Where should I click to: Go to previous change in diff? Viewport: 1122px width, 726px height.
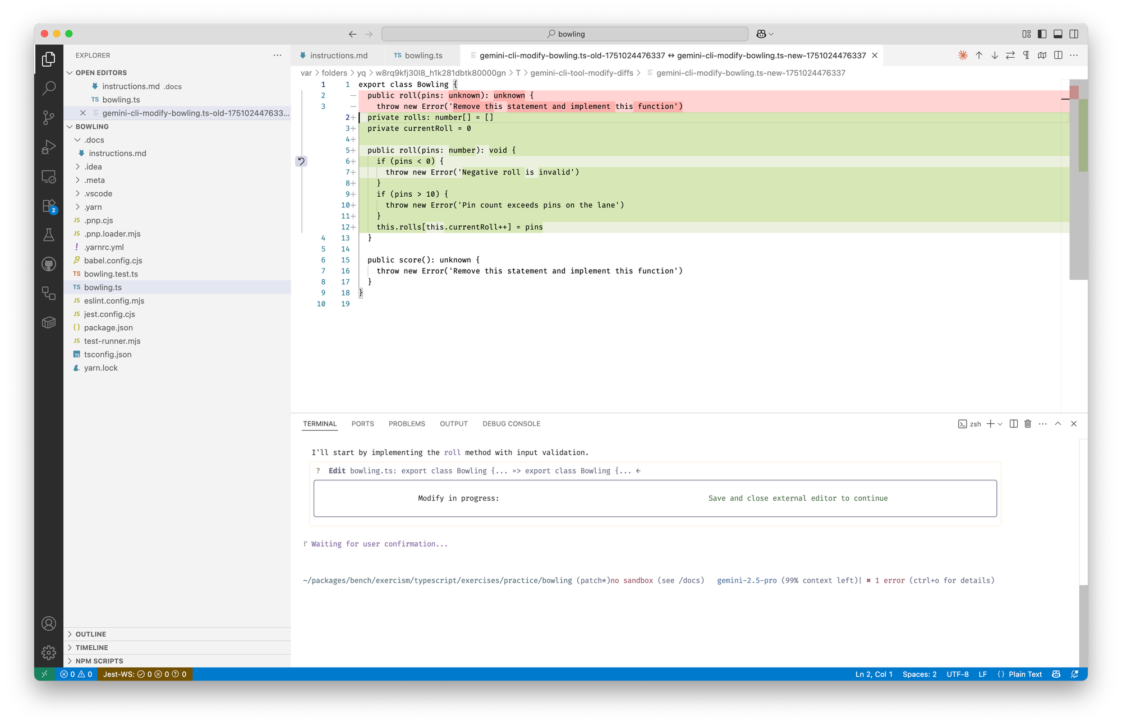click(979, 56)
